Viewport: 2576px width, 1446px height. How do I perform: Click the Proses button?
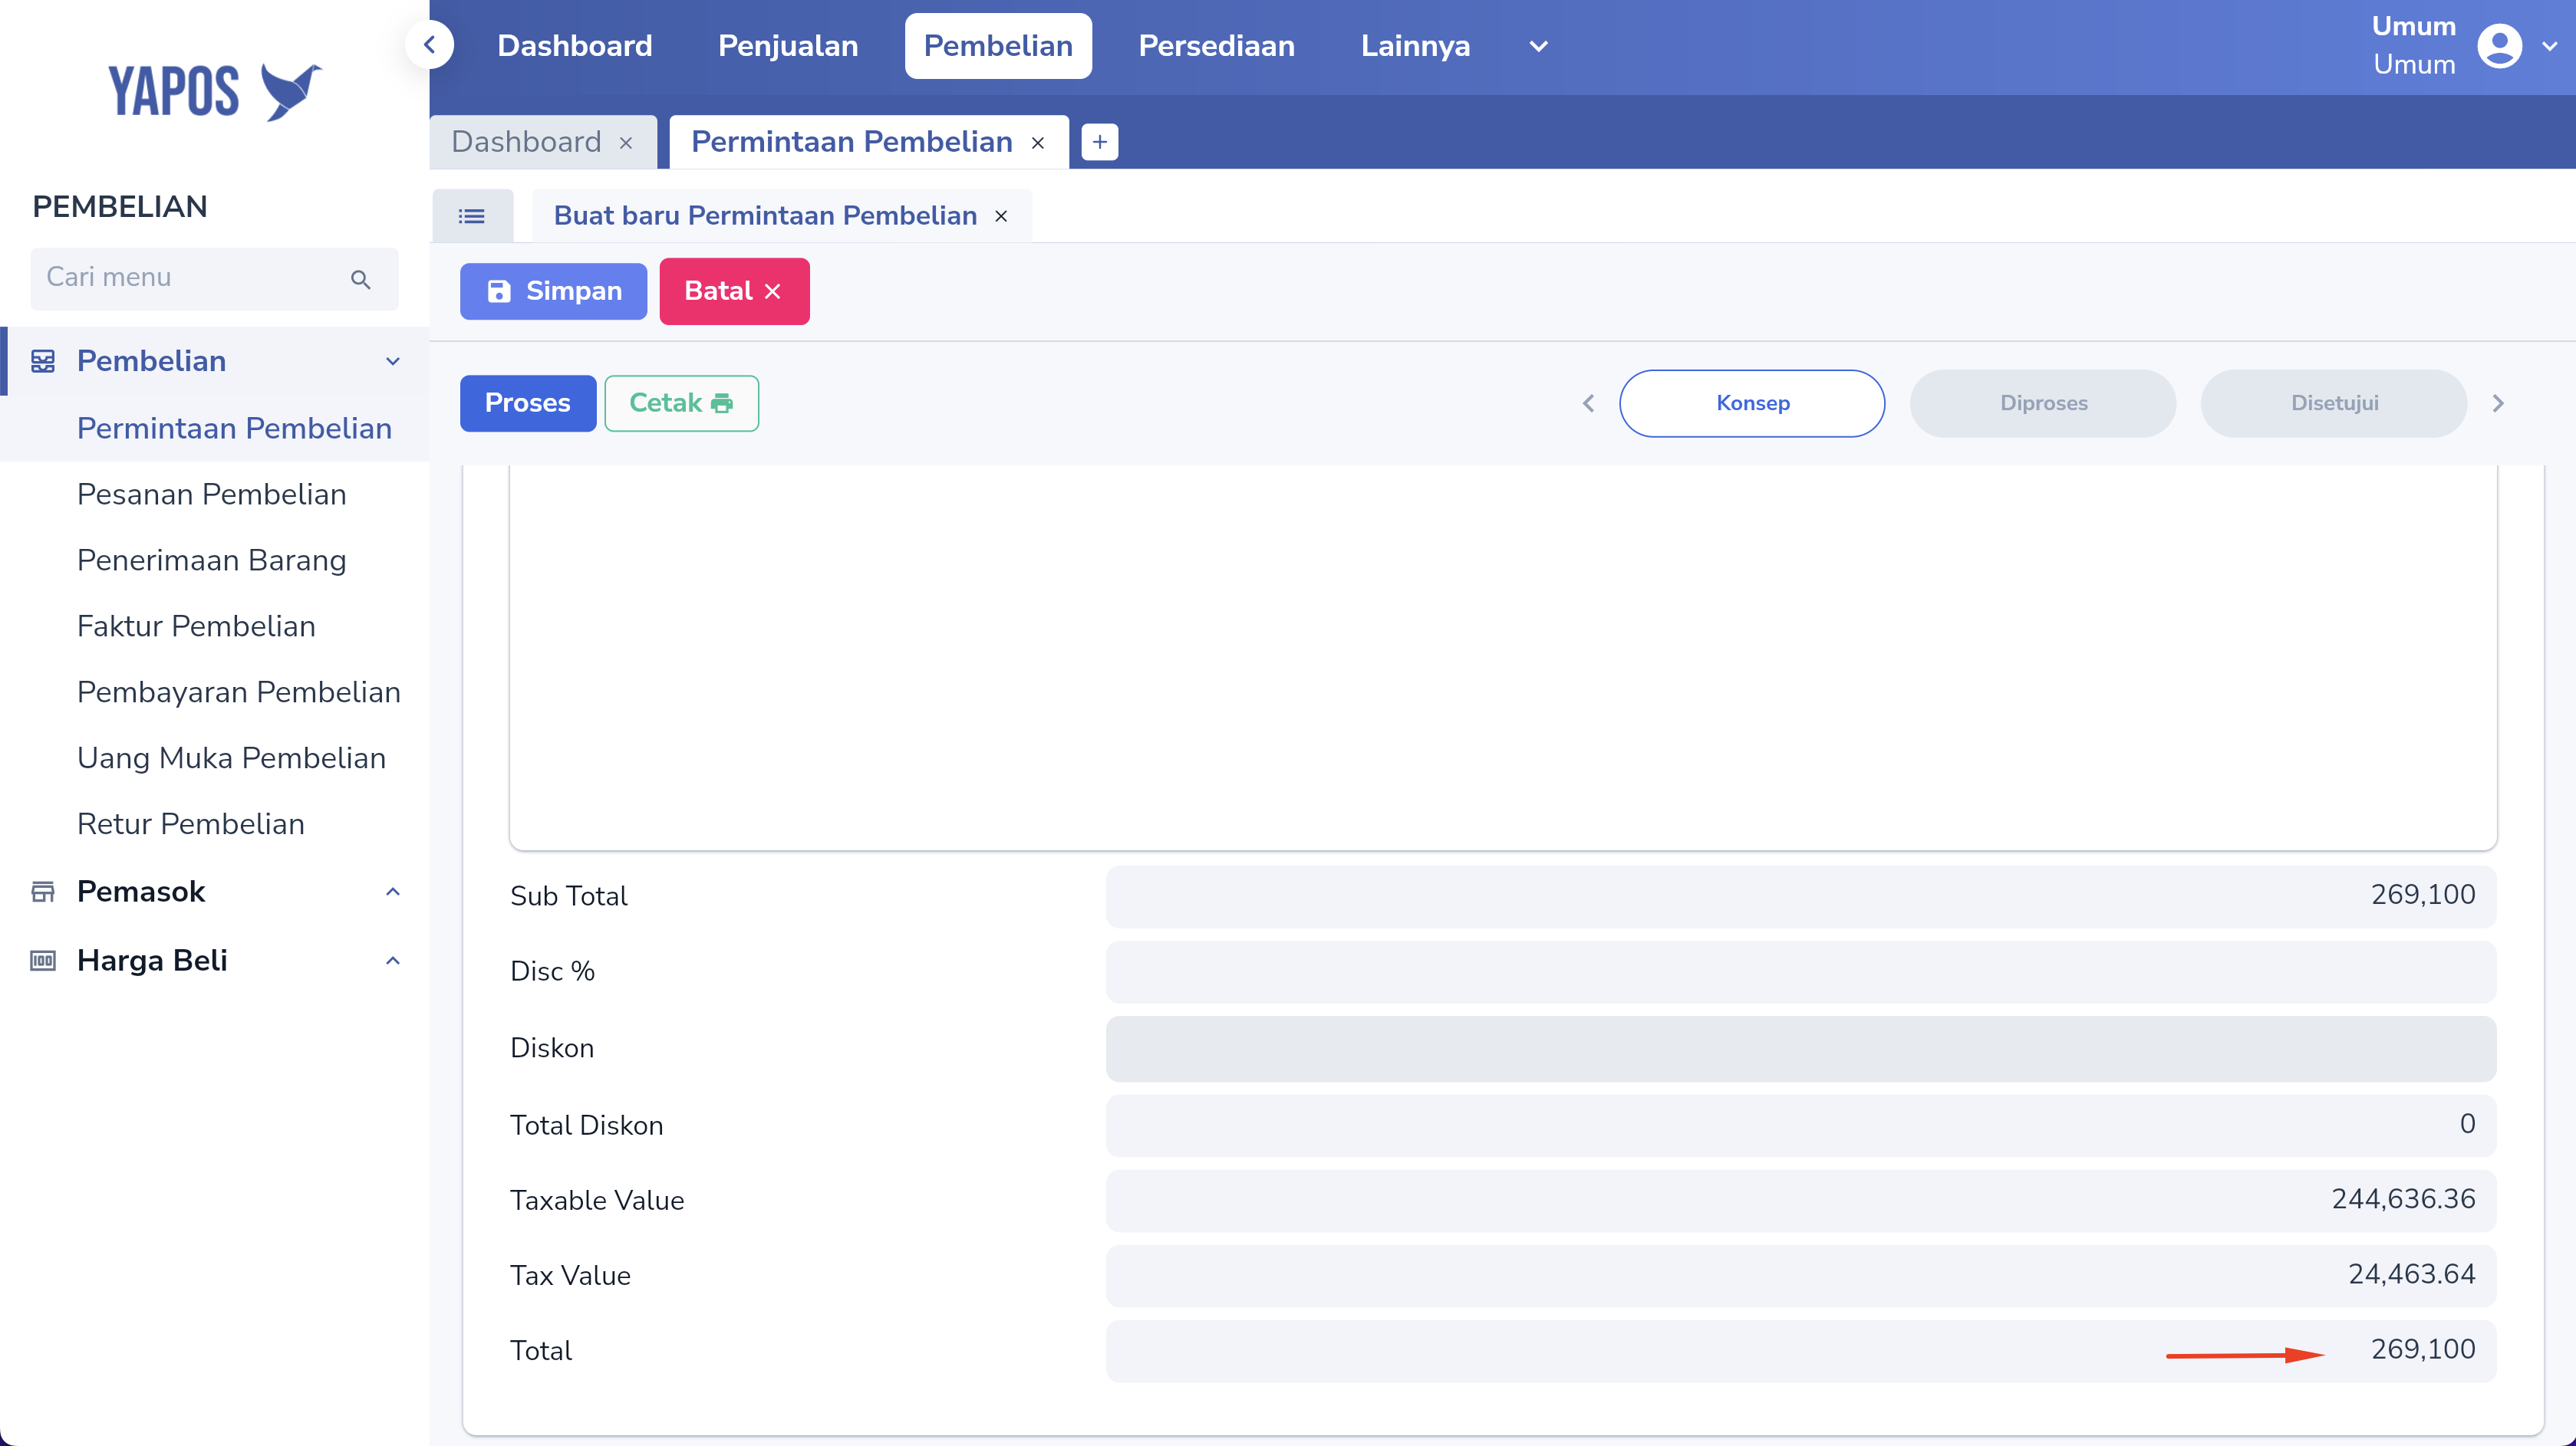point(528,404)
